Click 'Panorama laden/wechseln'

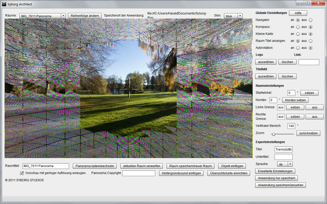95,166
